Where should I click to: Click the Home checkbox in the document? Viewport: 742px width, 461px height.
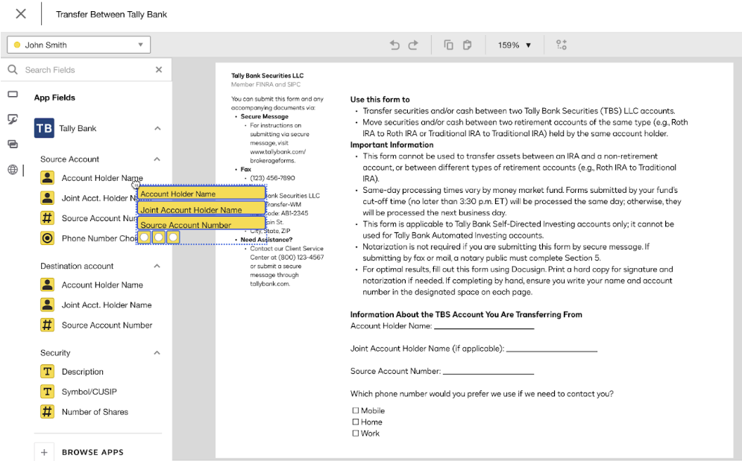(356, 422)
